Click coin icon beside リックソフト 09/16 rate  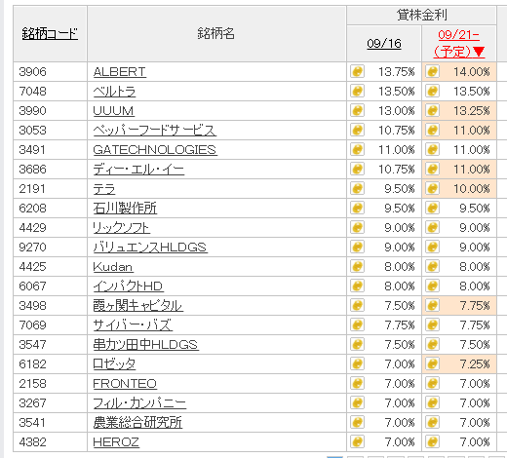point(357,227)
